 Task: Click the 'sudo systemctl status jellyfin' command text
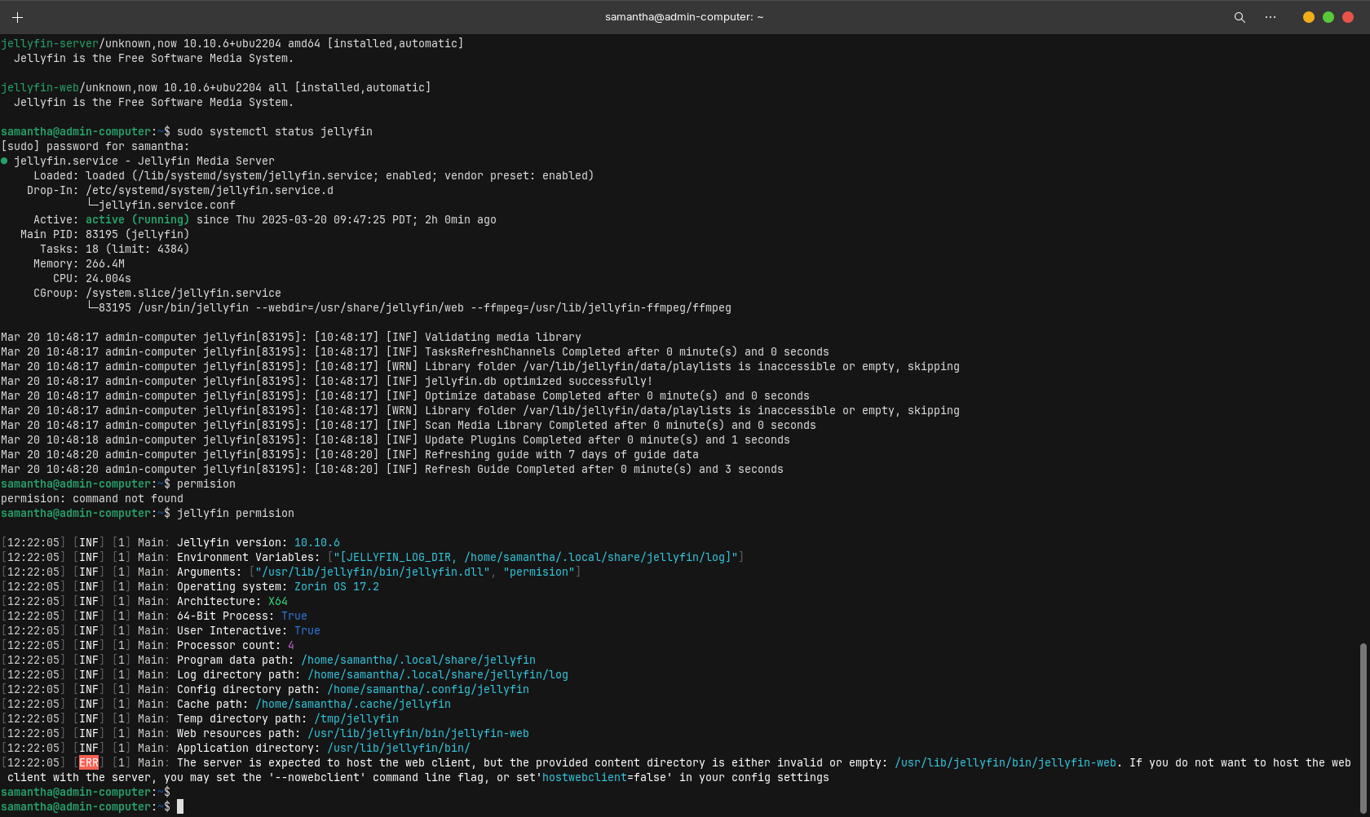click(x=274, y=132)
